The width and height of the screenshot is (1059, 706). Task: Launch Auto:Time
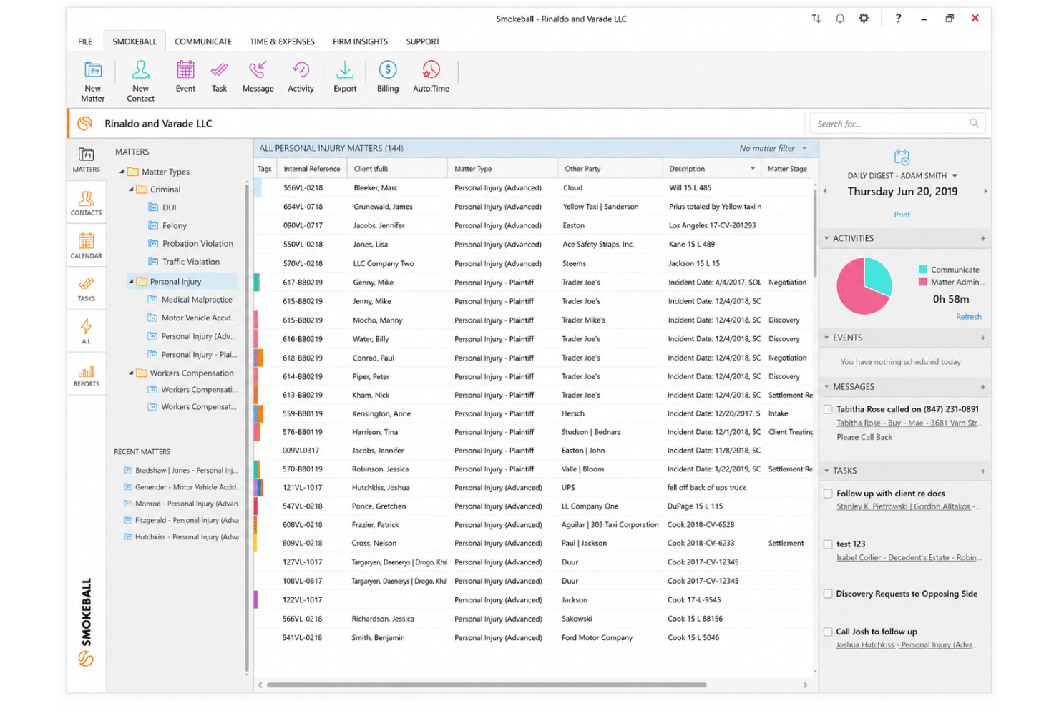(x=431, y=77)
